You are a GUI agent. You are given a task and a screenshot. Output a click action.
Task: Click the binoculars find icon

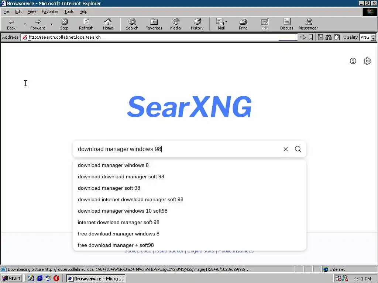pos(328,37)
